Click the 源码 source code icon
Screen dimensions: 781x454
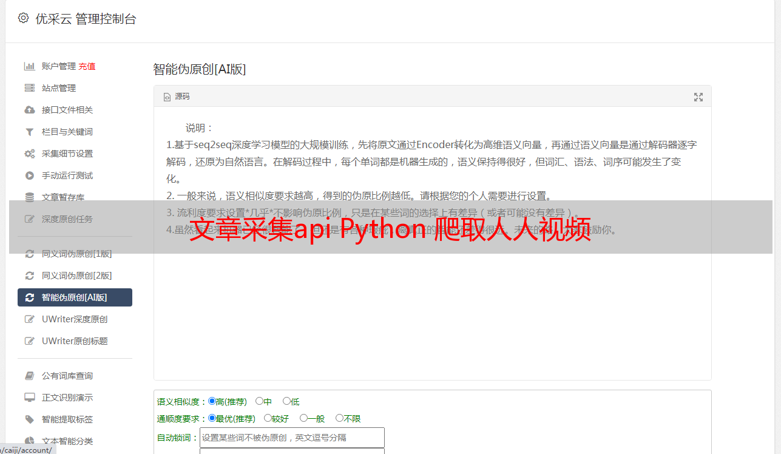coord(167,97)
